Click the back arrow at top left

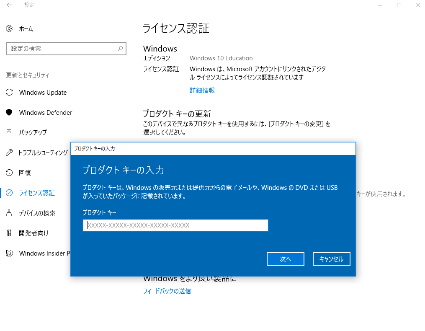pos(8,5)
